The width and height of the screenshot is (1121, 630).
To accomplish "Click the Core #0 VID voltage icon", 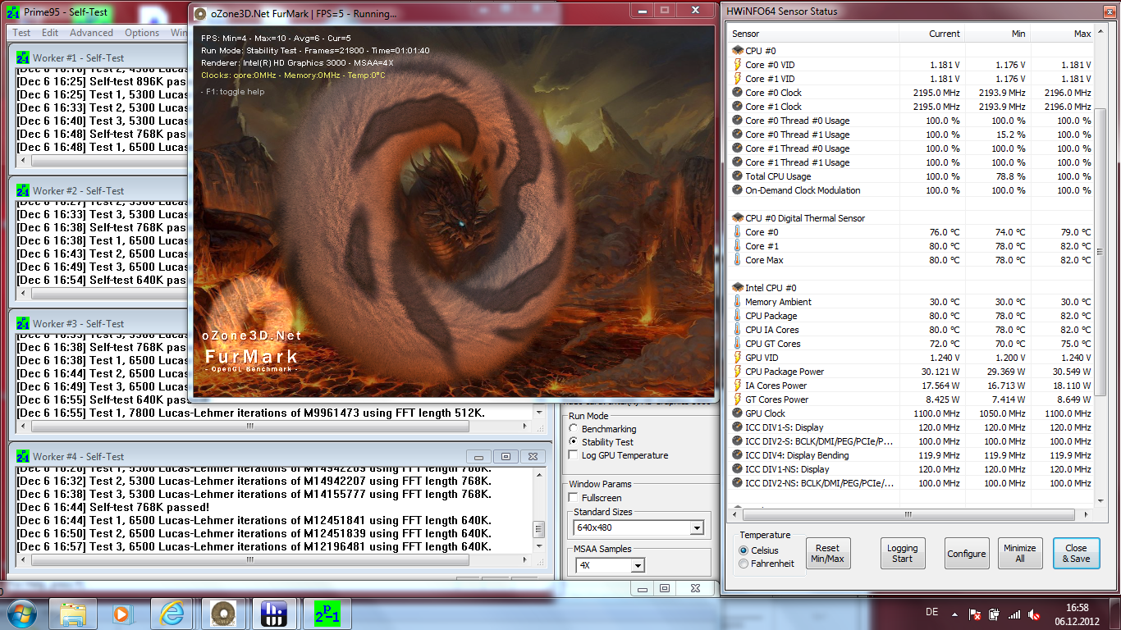I will tap(737, 65).
